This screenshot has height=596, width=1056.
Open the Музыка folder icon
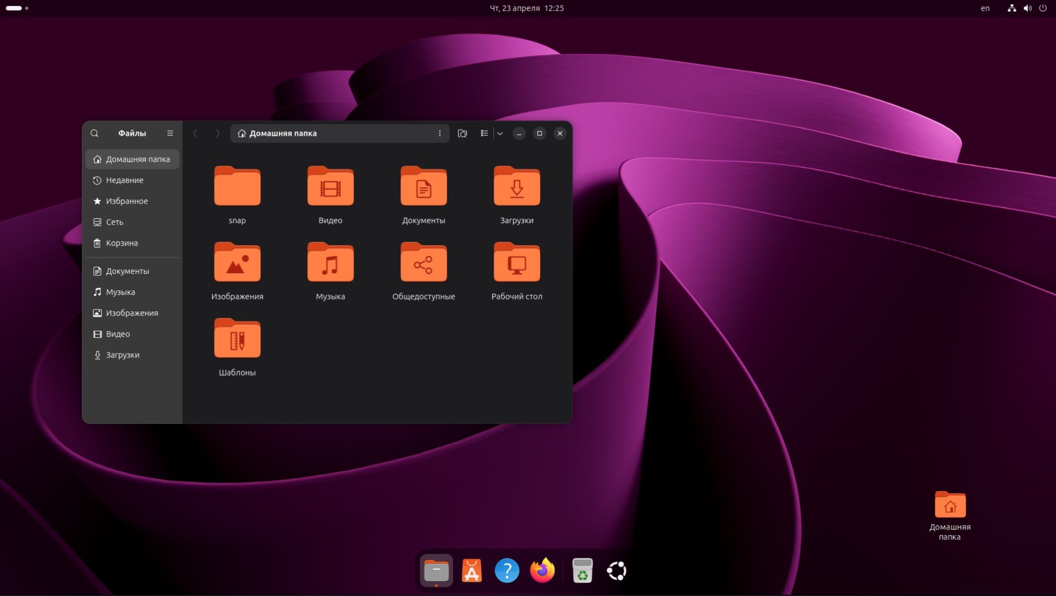(330, 263)
